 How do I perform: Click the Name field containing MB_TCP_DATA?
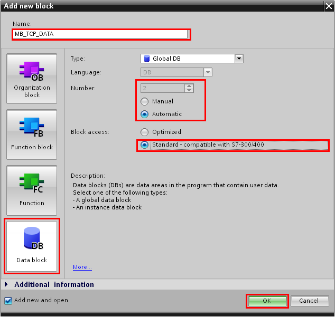click(x=100, y=34)
